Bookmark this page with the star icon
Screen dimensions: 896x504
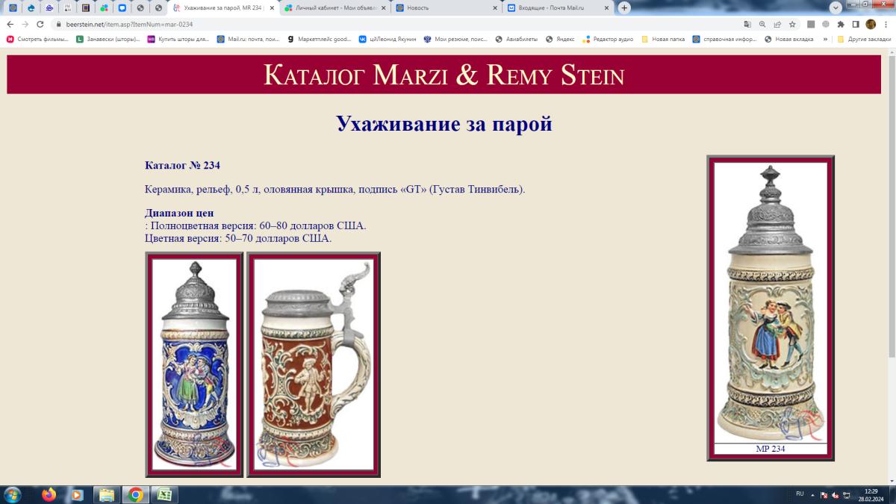click(x=792, y=24)
